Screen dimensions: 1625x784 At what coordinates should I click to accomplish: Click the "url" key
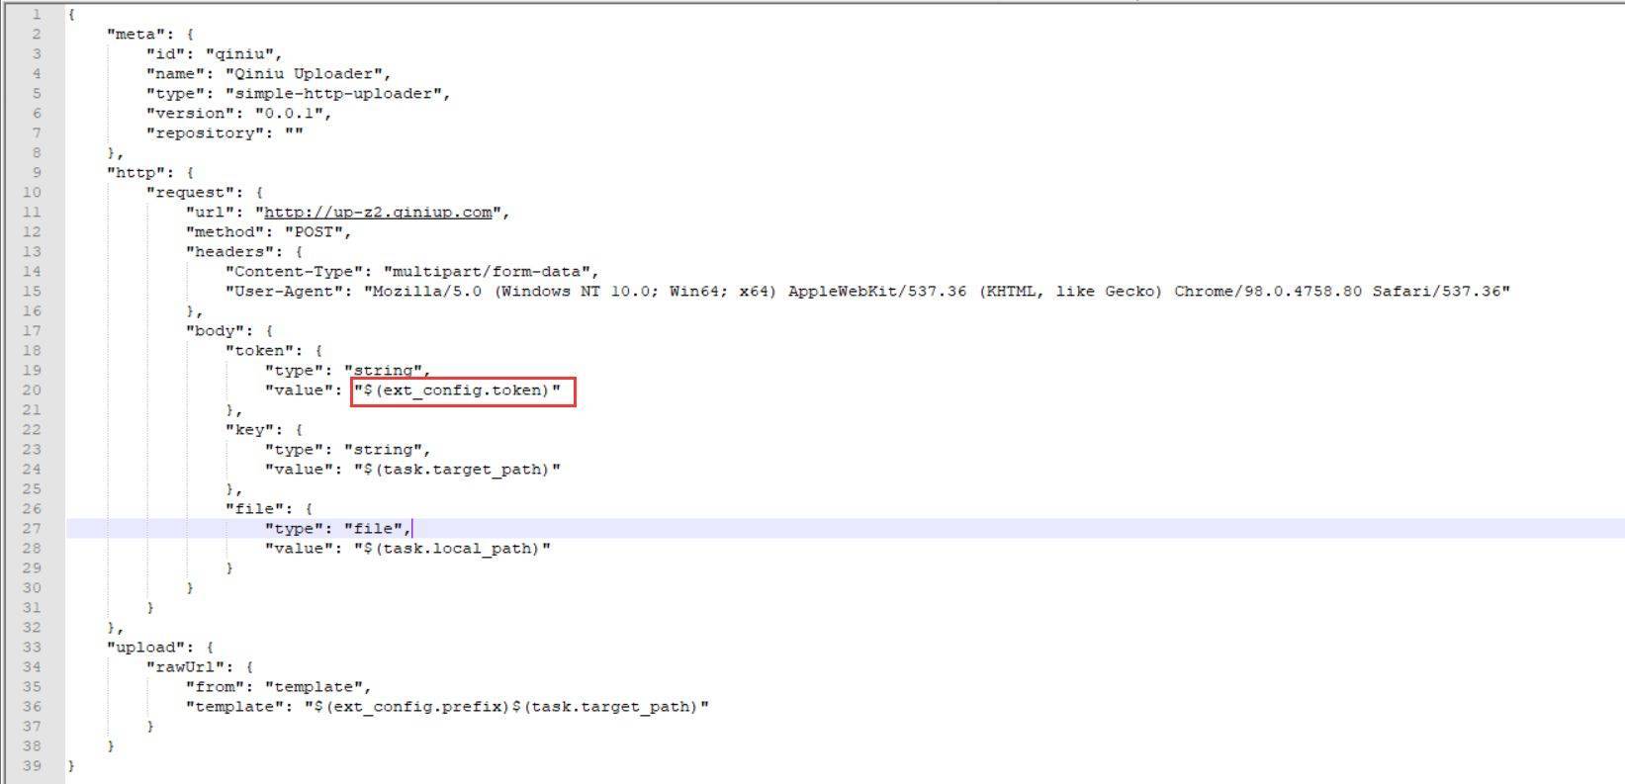tap(210, 213)
